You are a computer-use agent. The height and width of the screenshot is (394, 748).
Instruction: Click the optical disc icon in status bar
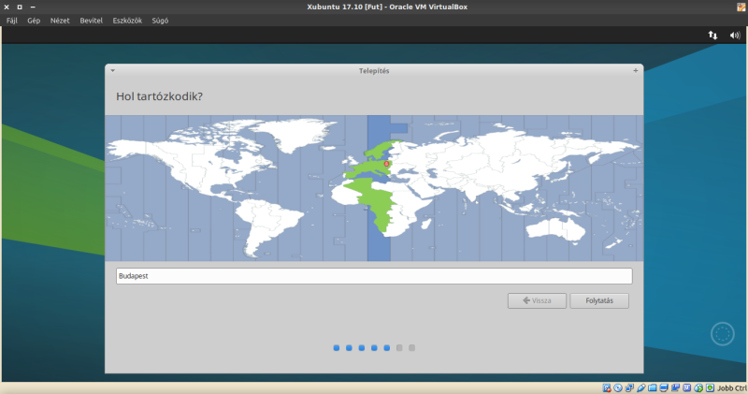pyautogui.click(x=618, y=387)
